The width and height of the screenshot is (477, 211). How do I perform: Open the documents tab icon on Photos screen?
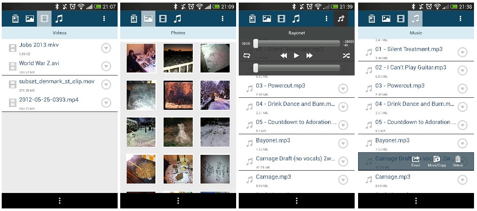134,19
